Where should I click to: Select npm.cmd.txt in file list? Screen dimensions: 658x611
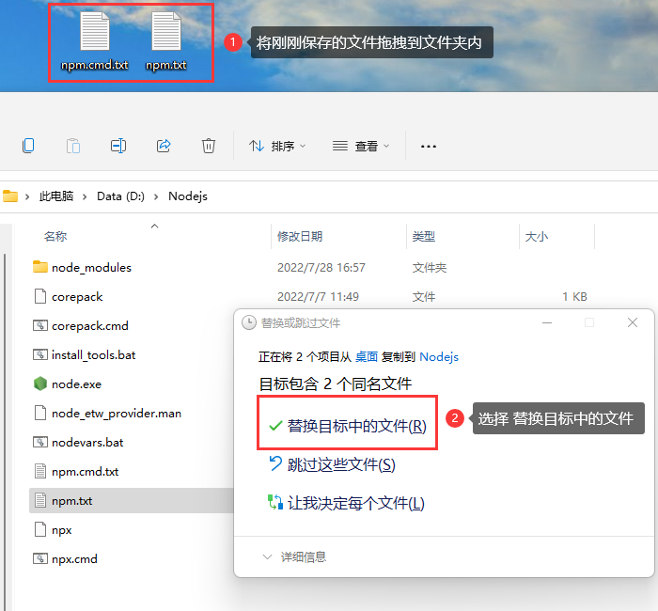coord(85,471)
